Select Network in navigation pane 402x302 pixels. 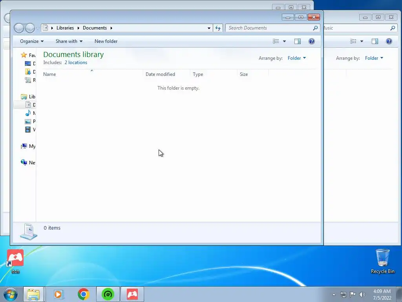click(x=28, y=162)
